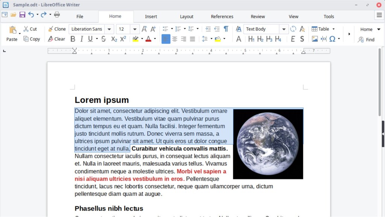Switch to the Layout tab

186,17
